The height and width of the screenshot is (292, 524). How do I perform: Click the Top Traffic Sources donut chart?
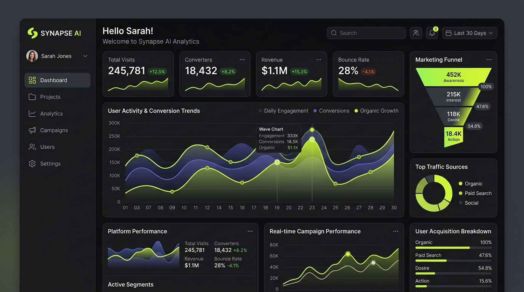pyautogui.click(x=434, y=193)
